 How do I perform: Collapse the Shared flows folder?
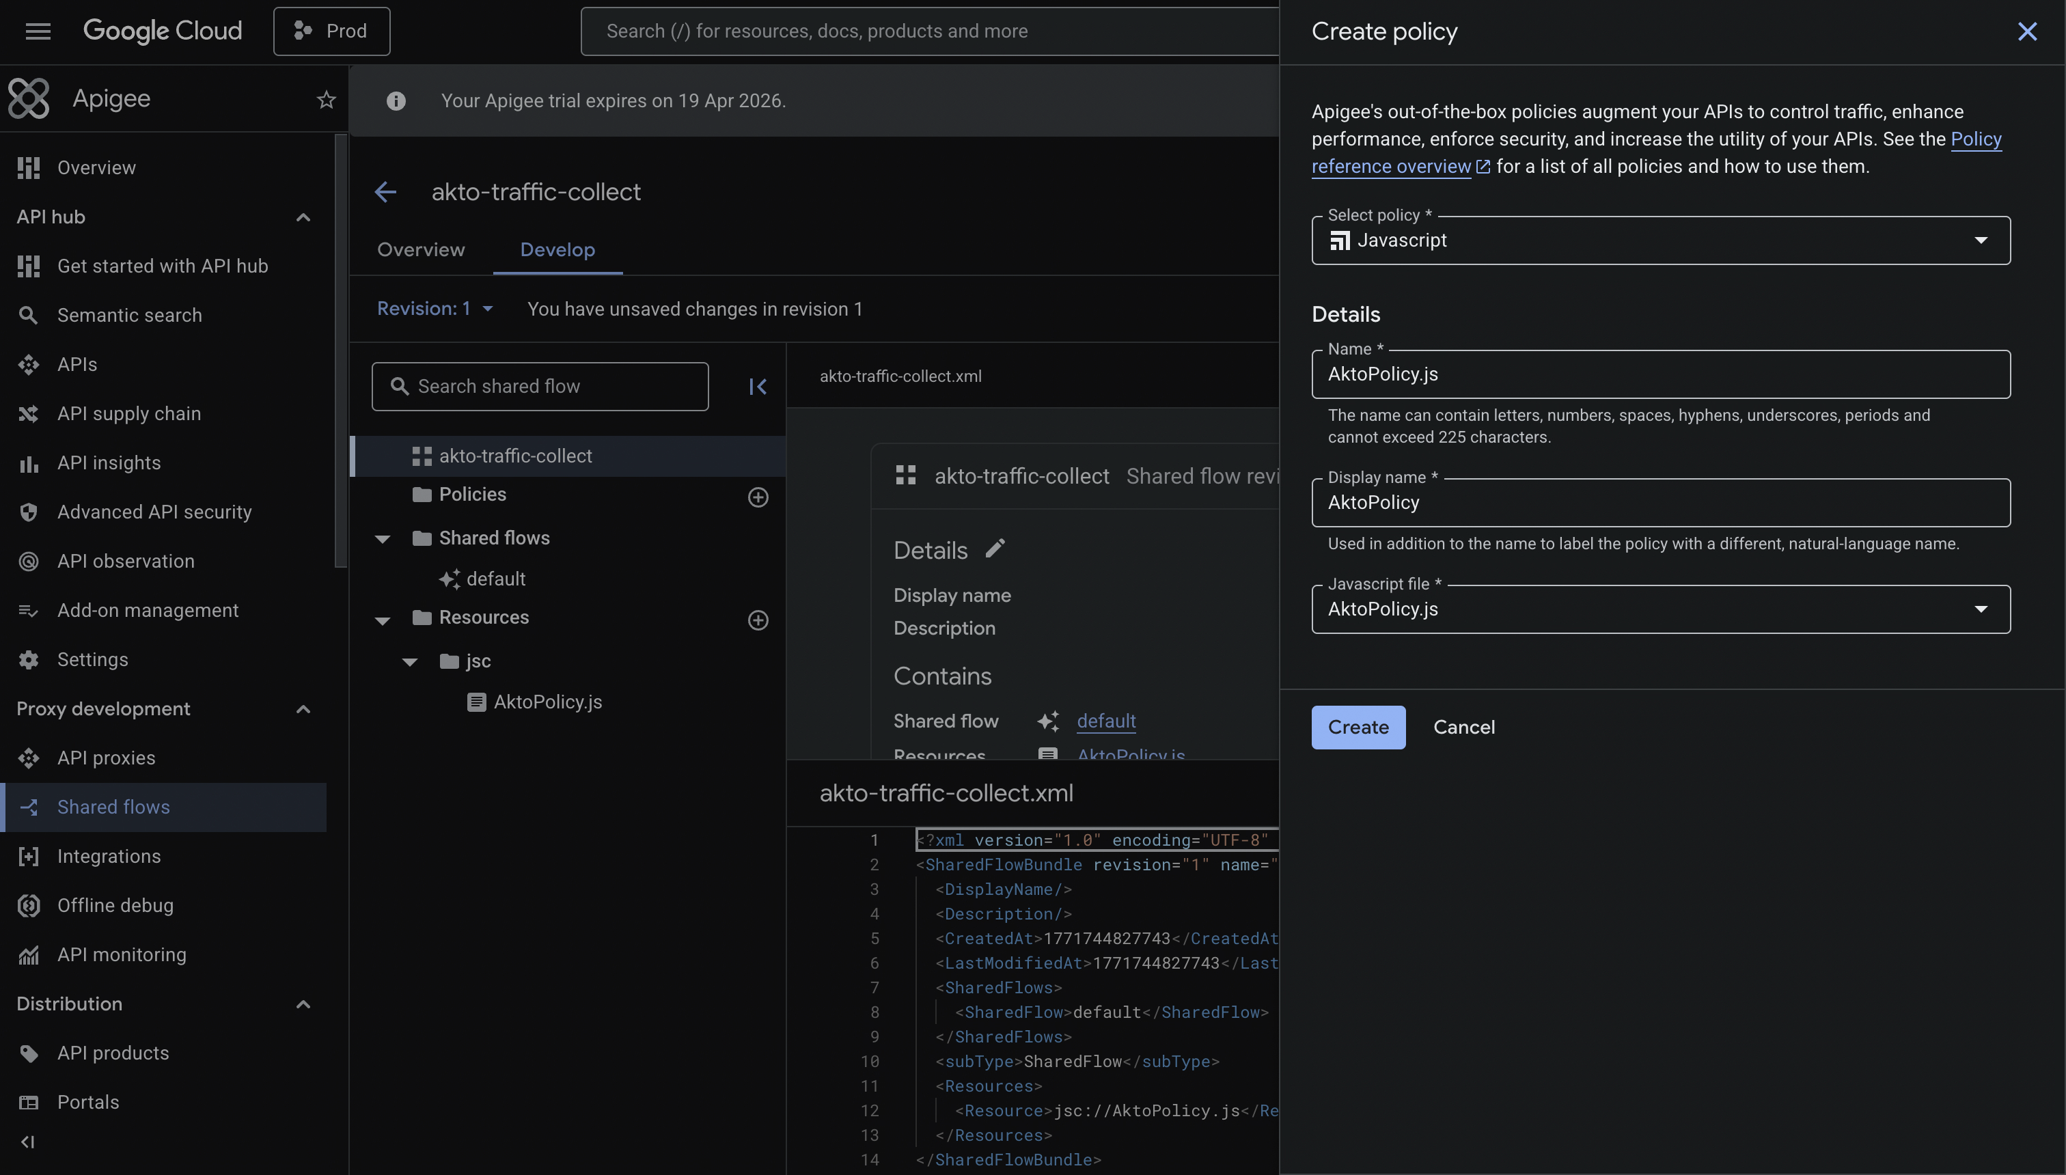pos(383,538)
